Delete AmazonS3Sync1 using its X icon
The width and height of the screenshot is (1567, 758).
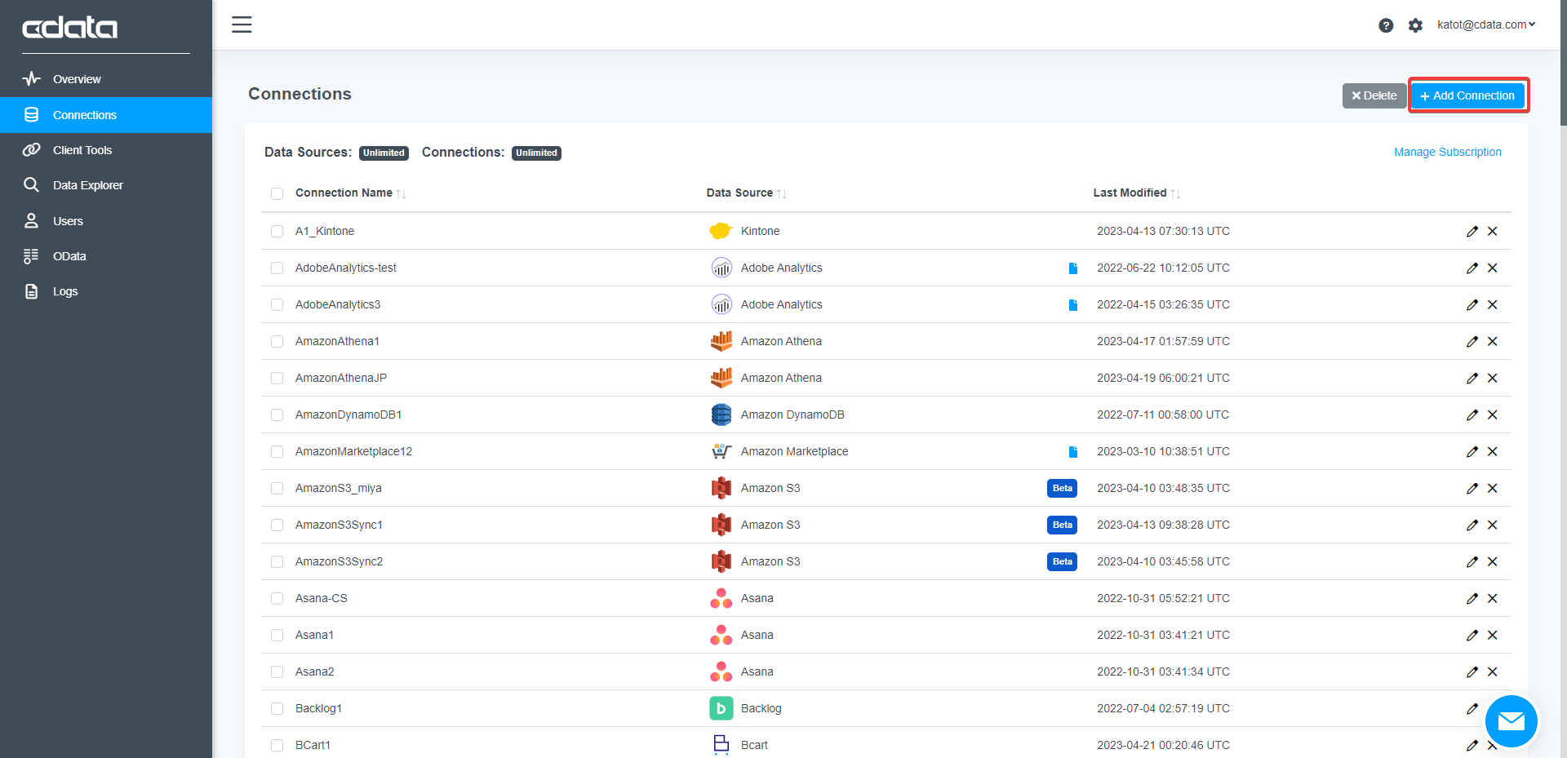point(1492,525)
